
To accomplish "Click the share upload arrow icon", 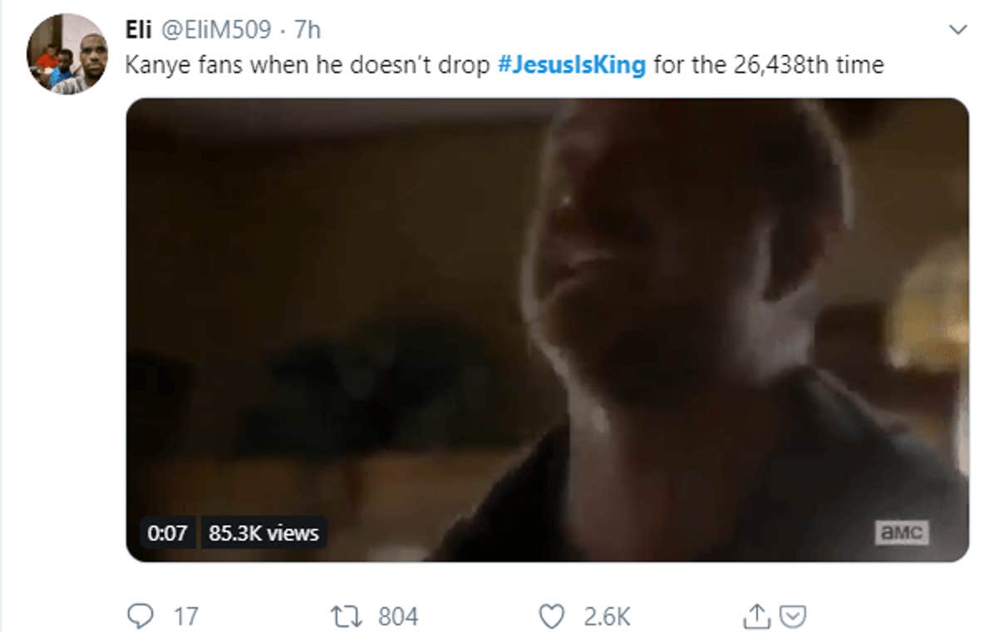I will (x=755, y=616).
